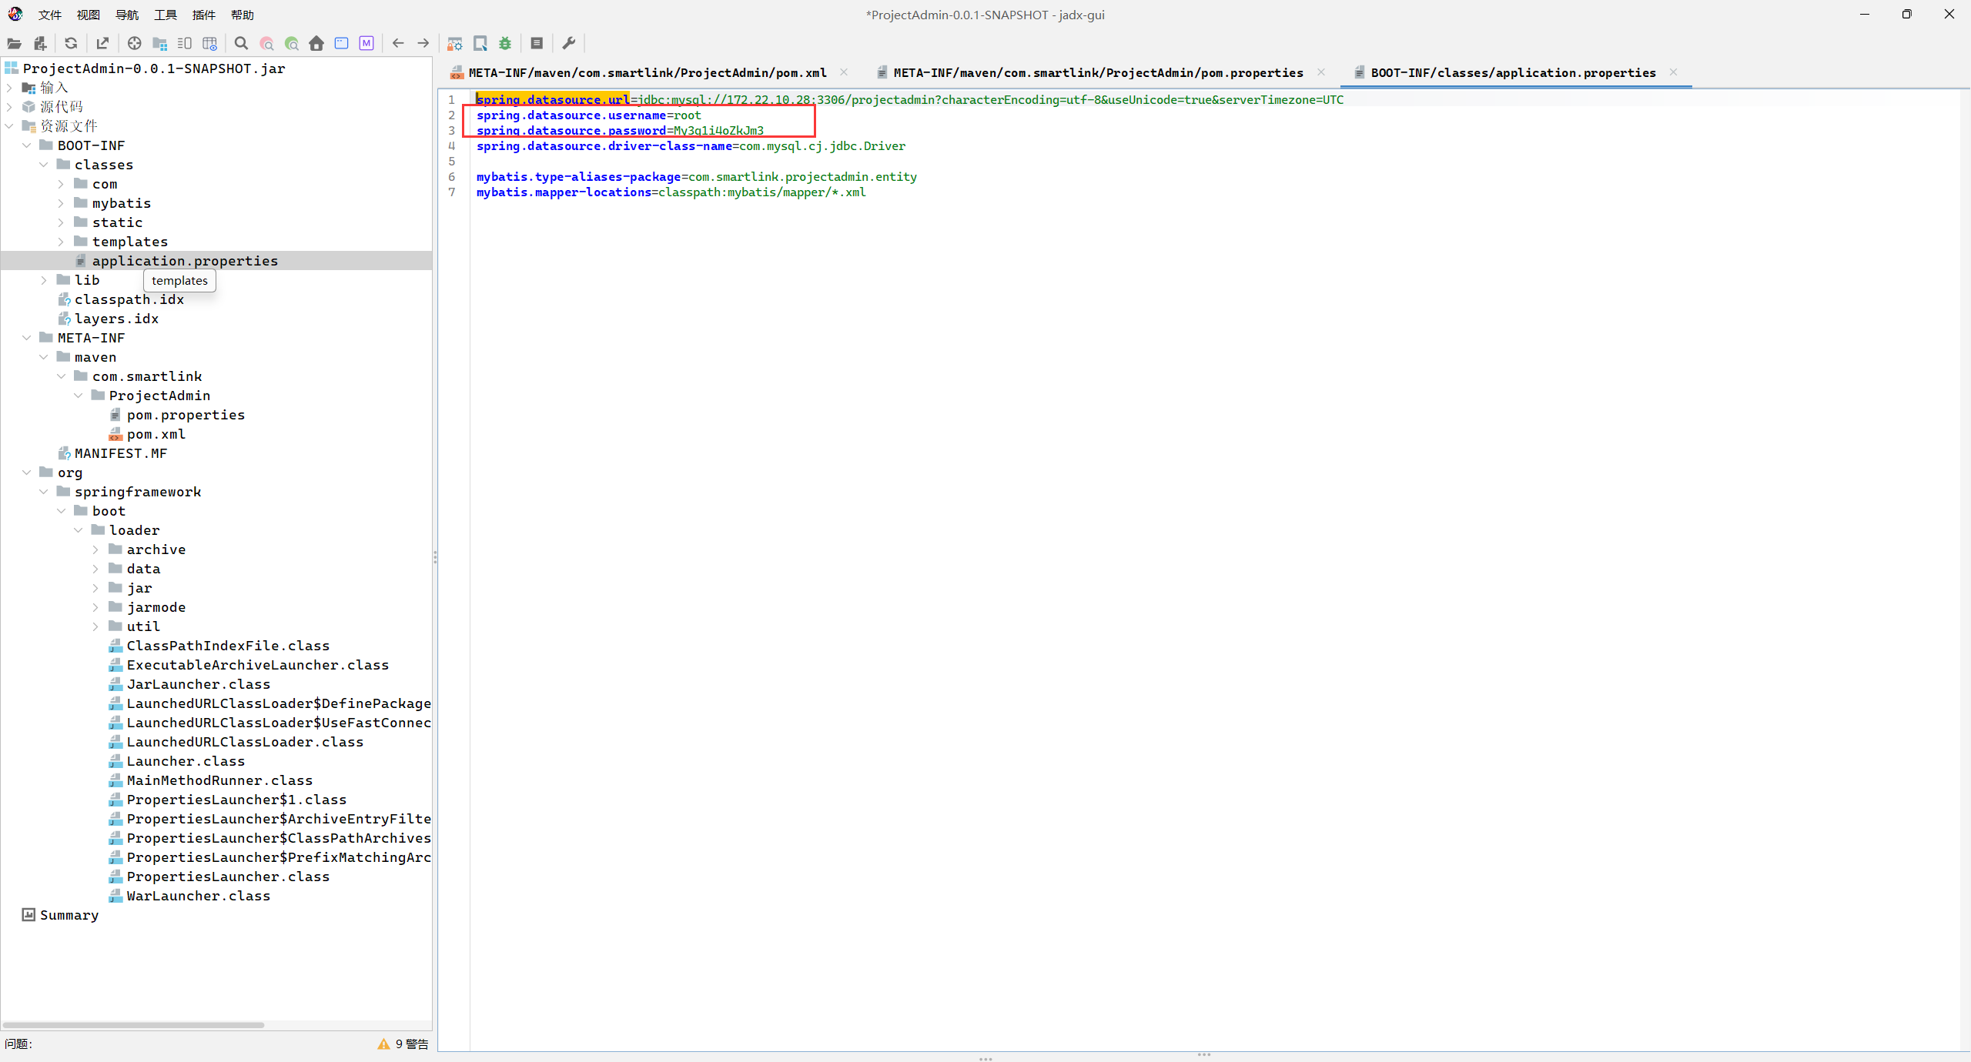
Task: Close the application.properties tab
Action: (x=1673, y=72)
